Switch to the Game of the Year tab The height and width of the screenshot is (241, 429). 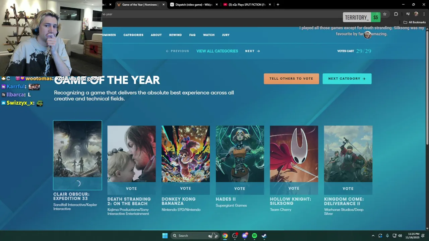click(141, 5)
